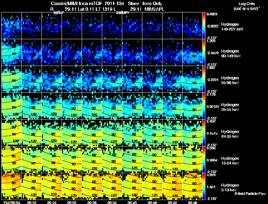Click the Hydrogen 149-227 keV panel at 134T00:04
268x204 pixels.
coord(11,26)
